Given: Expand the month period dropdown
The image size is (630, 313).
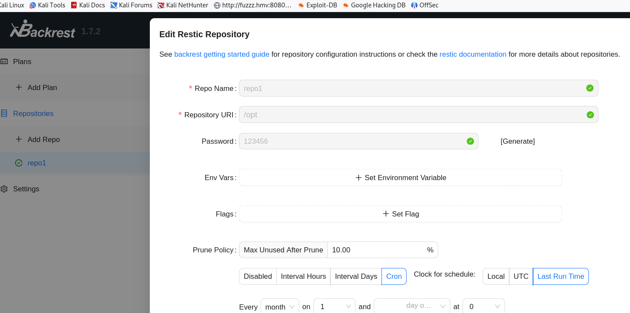Looking at the screenshot, I should [280, 307].
